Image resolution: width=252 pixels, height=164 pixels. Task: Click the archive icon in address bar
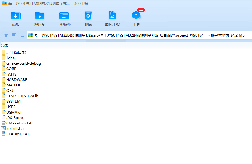click(x=31, y=35)
